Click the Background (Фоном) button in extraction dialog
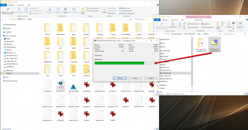The image size is (248, 130). click(x=120, y=78)
